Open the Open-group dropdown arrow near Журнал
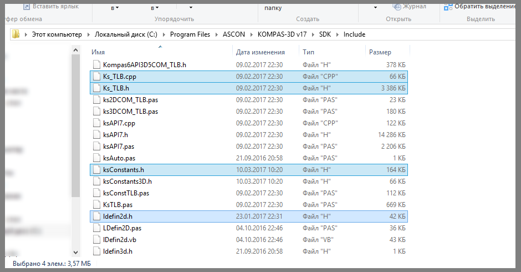The image size is (521, 272). (x=375, y=7)
